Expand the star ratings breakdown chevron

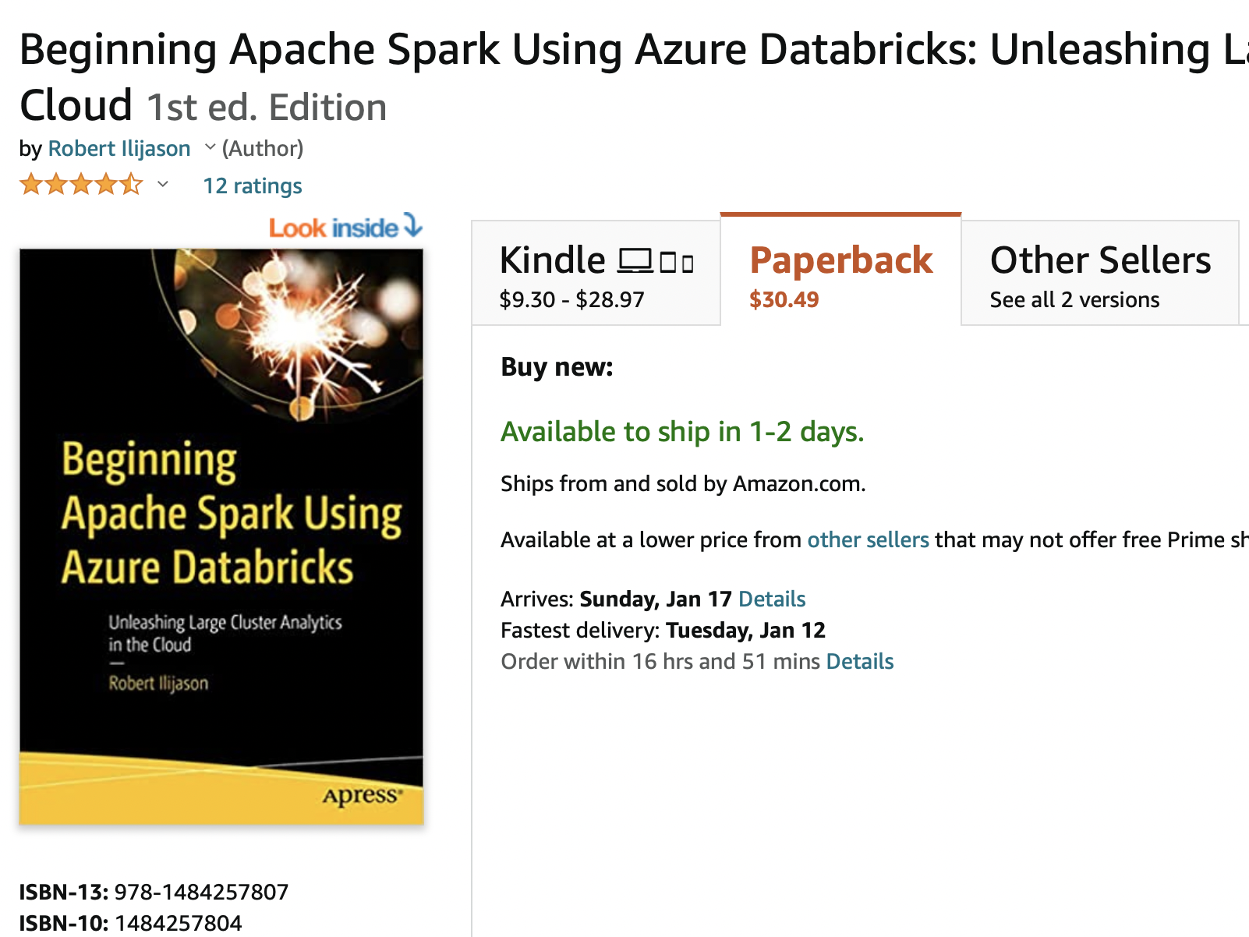tap(163, 185)
